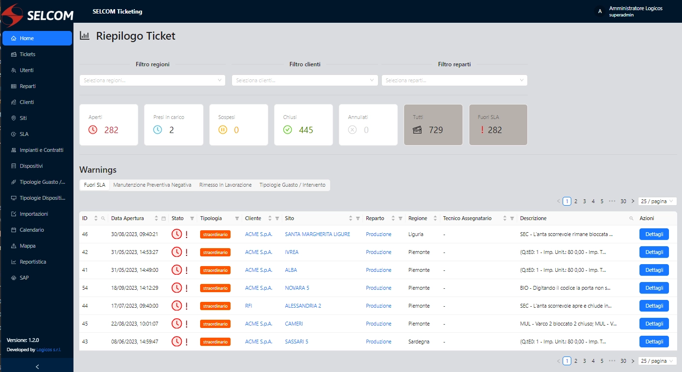Open RFI client link
The image size is (682, 372).
(x=248, y=306)
